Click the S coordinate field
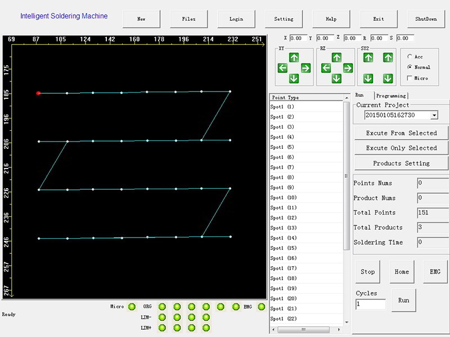The height and width of the screenshot is (337, 450). click(x=405, y=38)
